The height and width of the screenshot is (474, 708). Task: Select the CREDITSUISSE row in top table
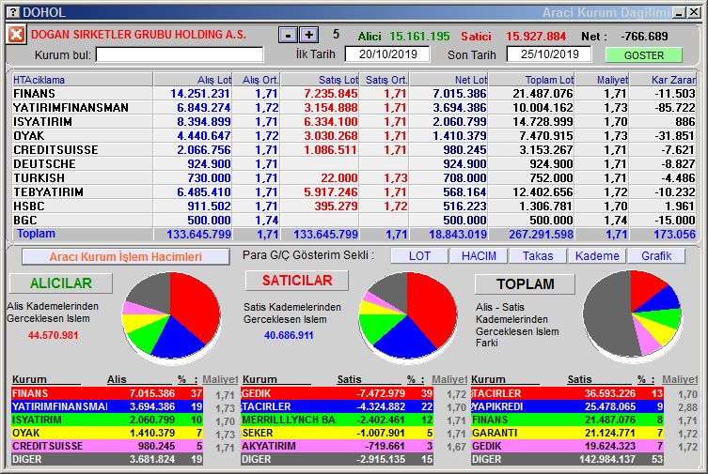354,149
